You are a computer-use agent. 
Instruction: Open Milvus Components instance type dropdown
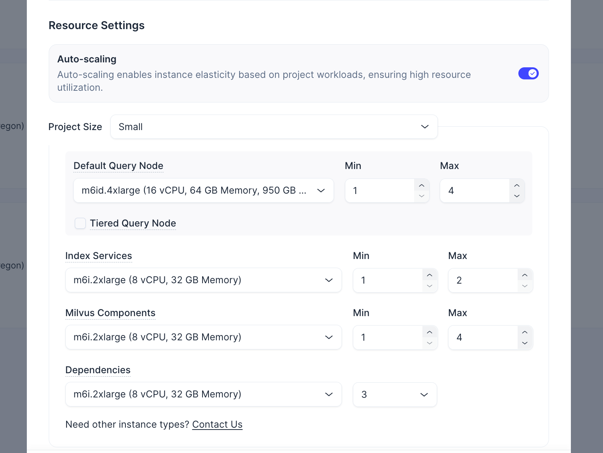click(203, 337)
